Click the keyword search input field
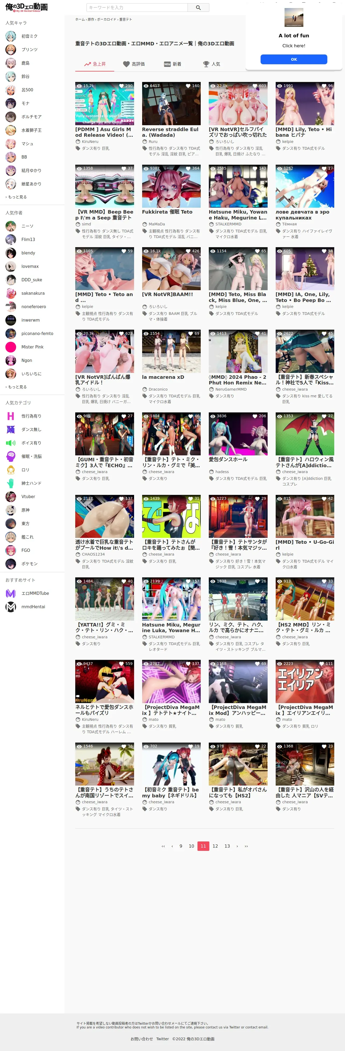 pos(137,7)
